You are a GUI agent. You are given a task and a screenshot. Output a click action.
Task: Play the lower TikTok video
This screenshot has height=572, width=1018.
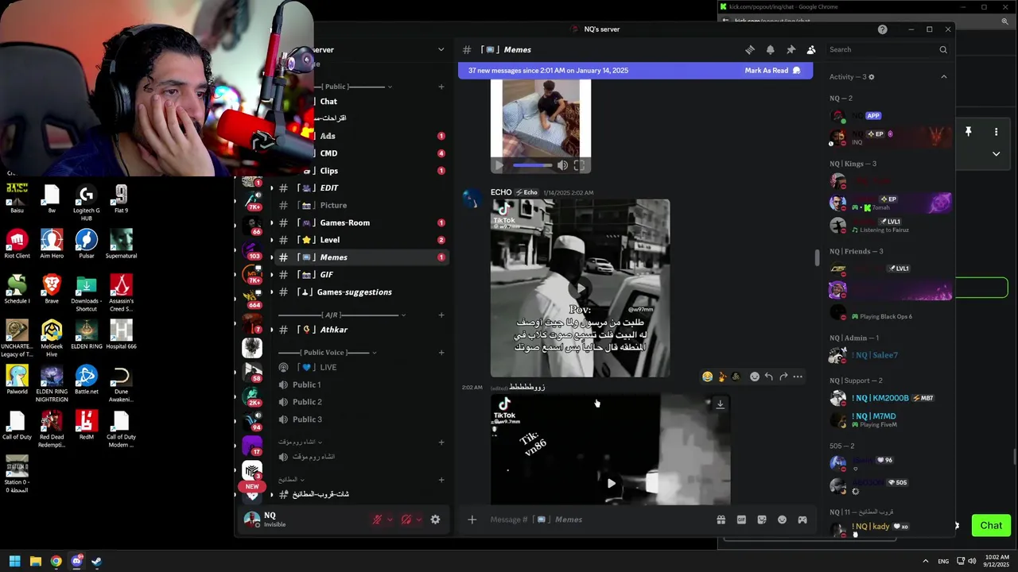[x=611, y=483]
